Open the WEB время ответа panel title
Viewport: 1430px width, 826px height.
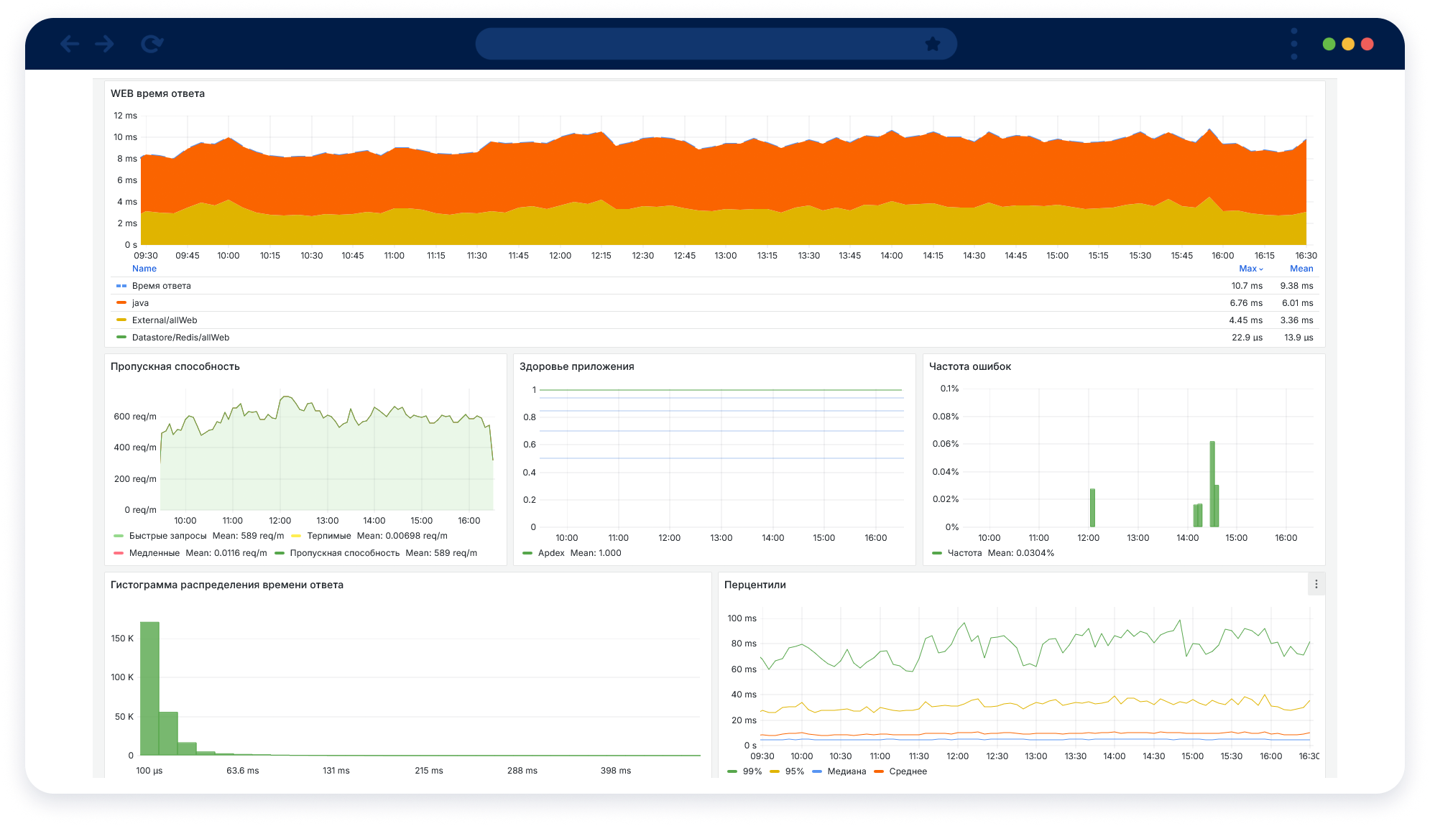pos(157,93)
